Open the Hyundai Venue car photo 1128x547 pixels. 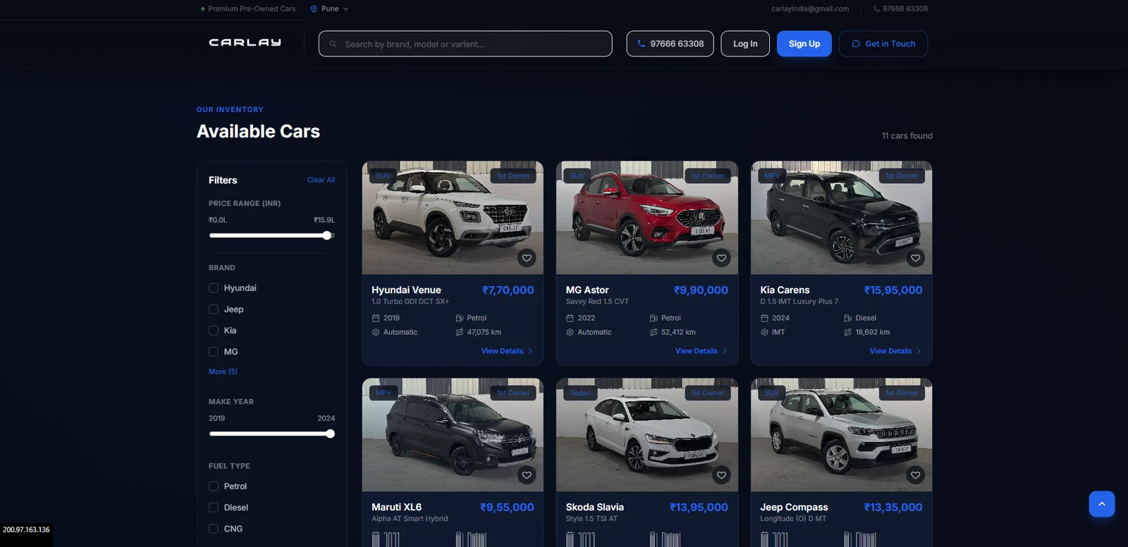[x=453, y=218]
